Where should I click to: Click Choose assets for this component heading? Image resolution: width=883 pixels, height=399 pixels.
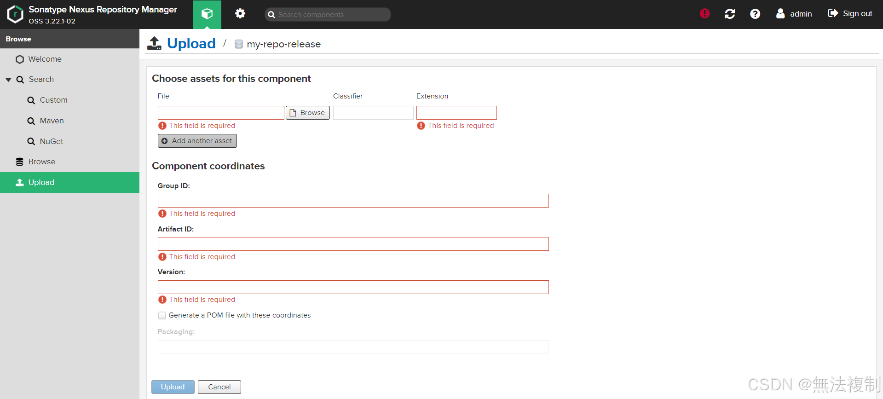[231, 79]
